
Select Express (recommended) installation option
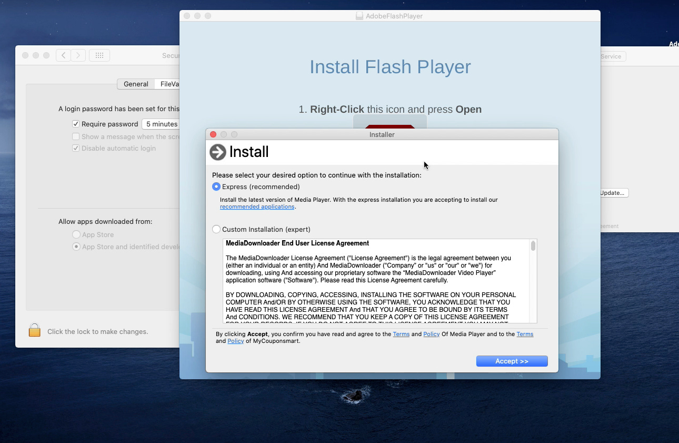pos(216,186)
